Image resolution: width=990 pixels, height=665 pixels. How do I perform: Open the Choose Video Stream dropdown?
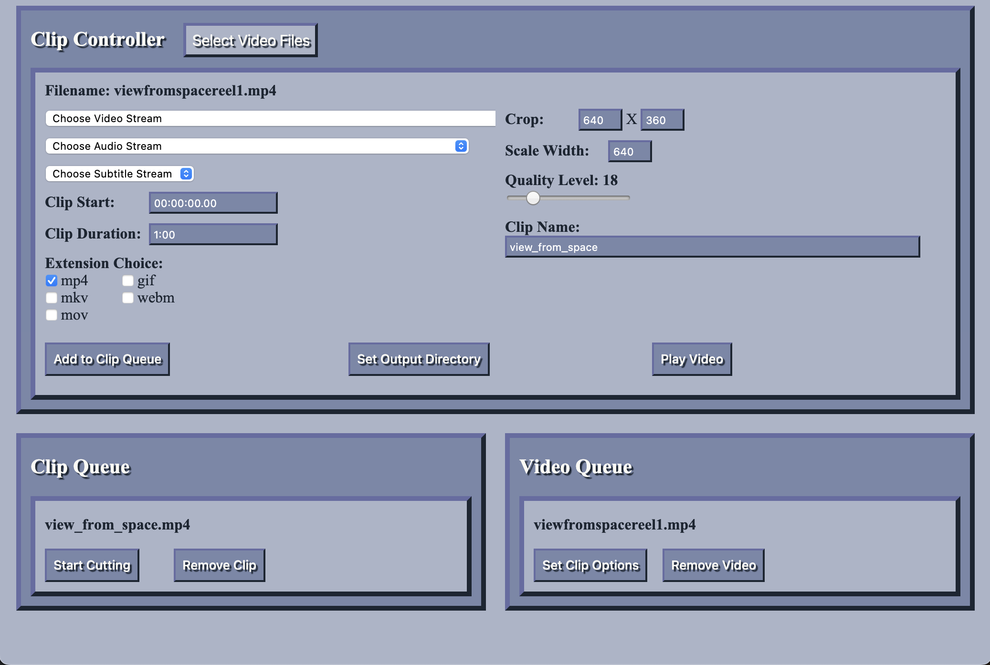click(x=270, y=118)
